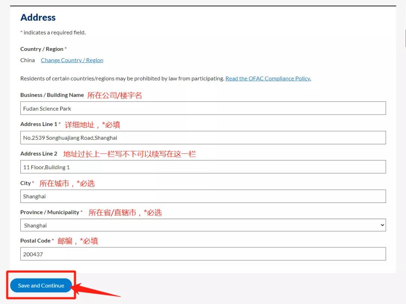
Task: Click the 'China' country value text
Action: point(27,60)
